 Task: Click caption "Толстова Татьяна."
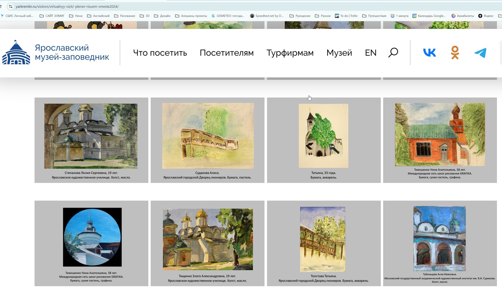(323, 276)
